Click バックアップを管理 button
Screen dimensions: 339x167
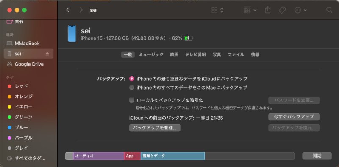point(155,128)
